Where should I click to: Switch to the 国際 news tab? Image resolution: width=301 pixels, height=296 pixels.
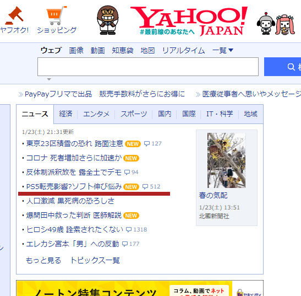189,114
